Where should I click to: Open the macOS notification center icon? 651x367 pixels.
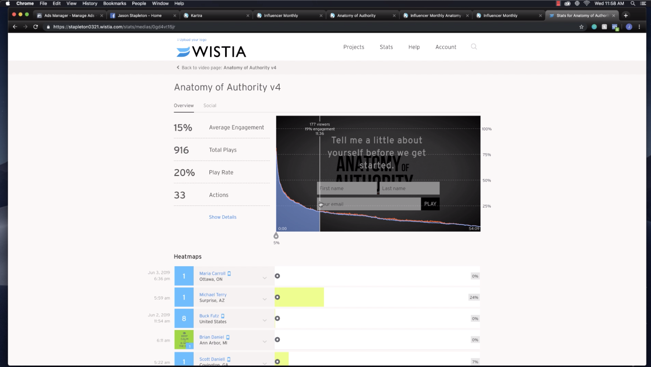pos(643,4)
